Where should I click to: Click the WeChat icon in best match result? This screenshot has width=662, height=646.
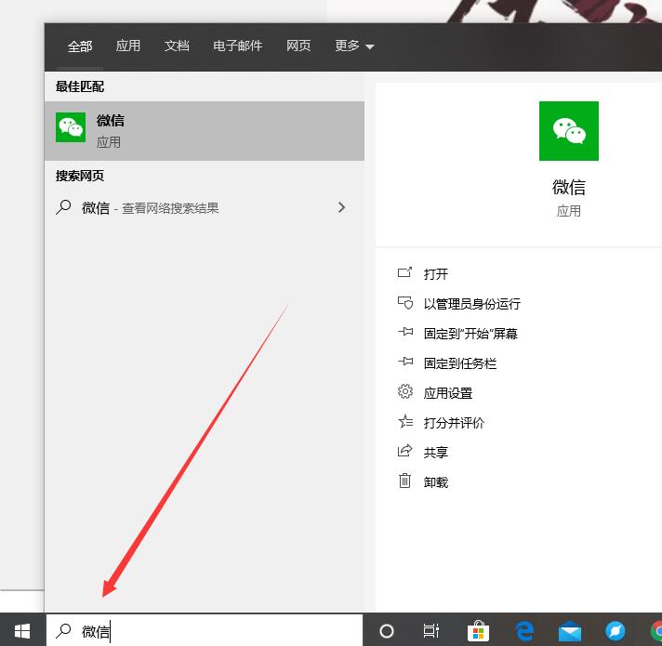tap(71, 127)
